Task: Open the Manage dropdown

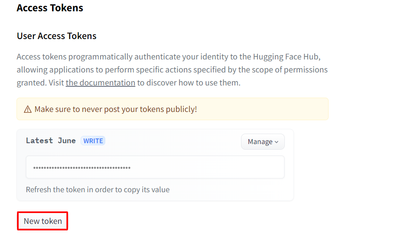Action: tap(263, 141)
